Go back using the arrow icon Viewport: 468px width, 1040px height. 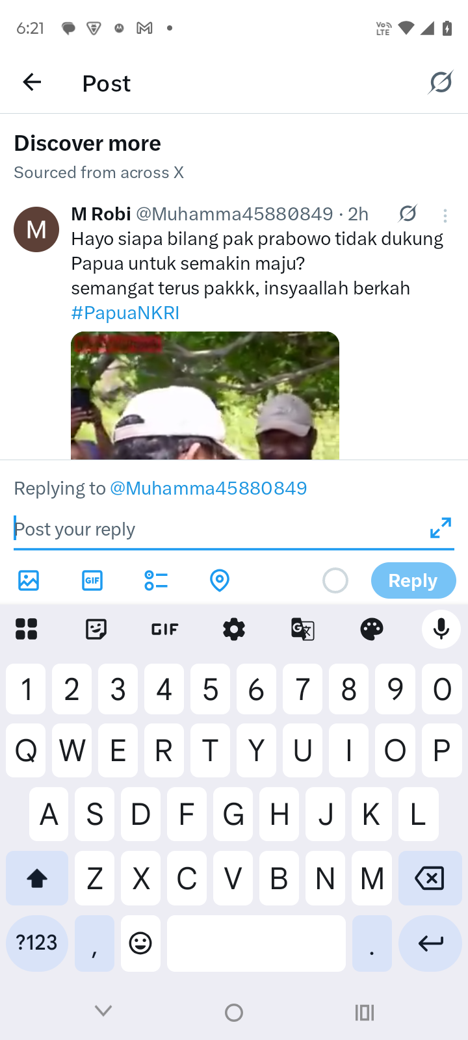click(x=32, y=82)
